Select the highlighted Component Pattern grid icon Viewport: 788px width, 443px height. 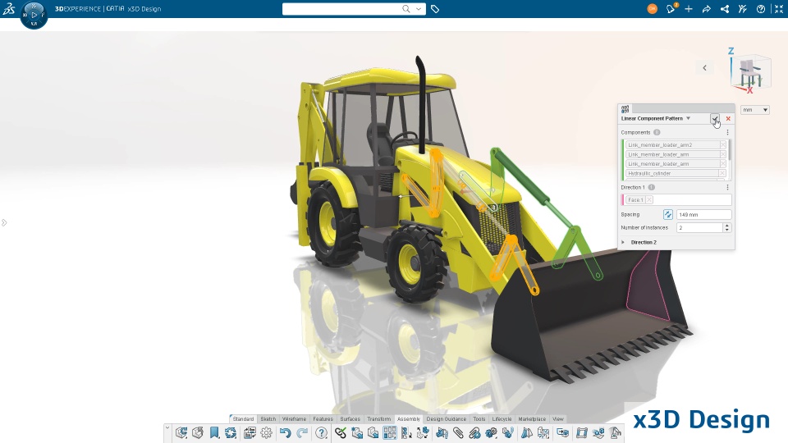[x=389, y=432]
